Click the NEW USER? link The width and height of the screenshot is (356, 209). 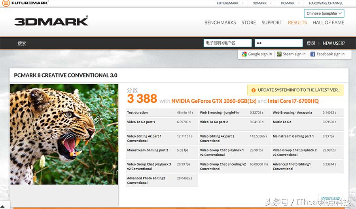point(333,43)
